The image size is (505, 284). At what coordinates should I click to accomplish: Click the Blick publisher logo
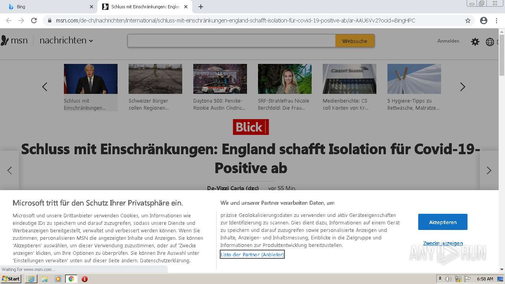(x=251, y=127)
